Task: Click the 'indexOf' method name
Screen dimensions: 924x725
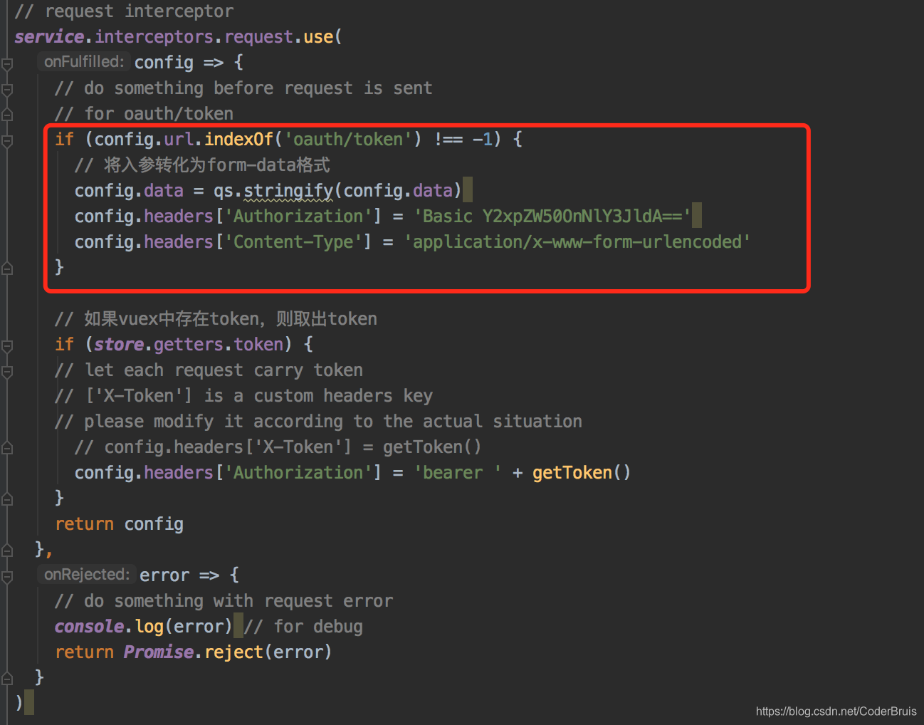Action: [239, 139]
